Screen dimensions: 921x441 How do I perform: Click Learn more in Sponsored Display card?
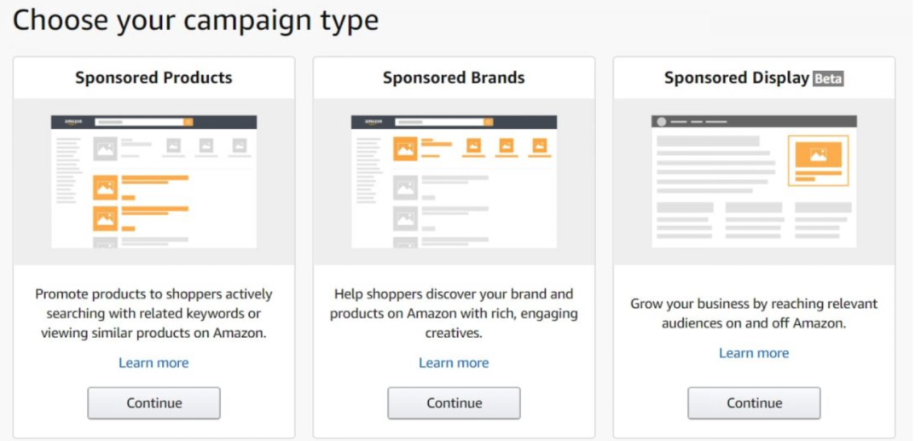coord(754,353)
